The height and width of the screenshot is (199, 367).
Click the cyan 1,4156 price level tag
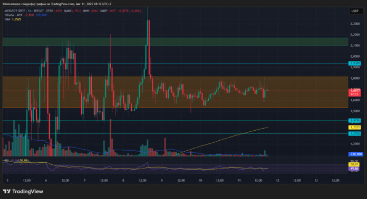pos(354,120)
